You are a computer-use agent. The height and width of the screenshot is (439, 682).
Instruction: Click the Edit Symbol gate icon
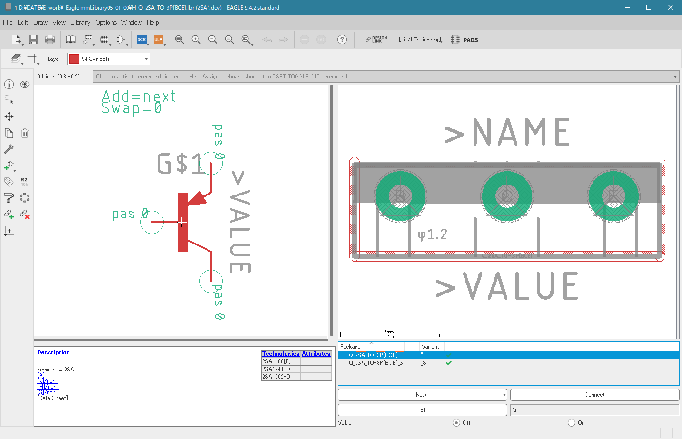point(121,39)
